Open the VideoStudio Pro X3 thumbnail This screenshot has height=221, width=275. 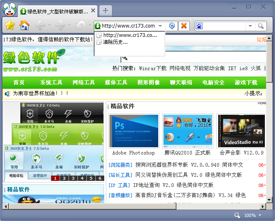point(241,131)
